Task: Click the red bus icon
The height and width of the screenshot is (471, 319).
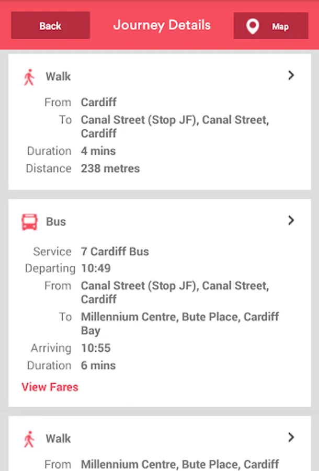Action: click(x=29, y=222)
